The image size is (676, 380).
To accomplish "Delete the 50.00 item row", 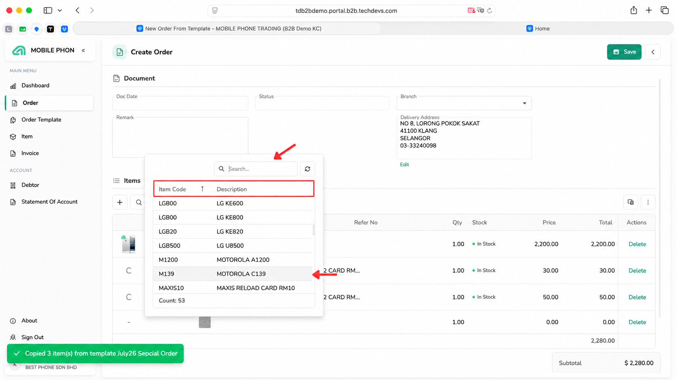I will [x=637, y=297].
